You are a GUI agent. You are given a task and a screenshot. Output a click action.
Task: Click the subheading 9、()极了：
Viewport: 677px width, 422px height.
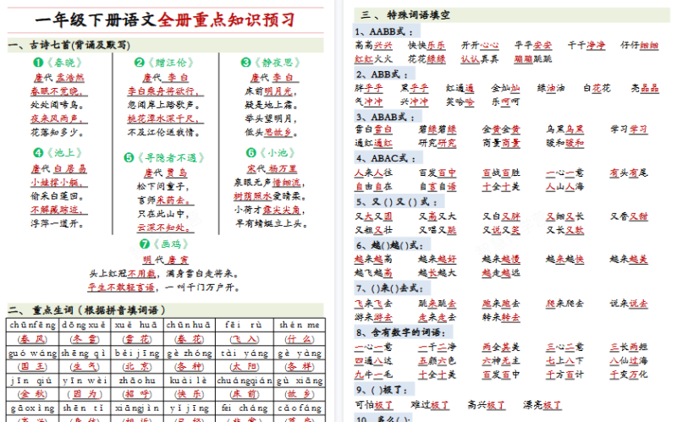[382, 390]
